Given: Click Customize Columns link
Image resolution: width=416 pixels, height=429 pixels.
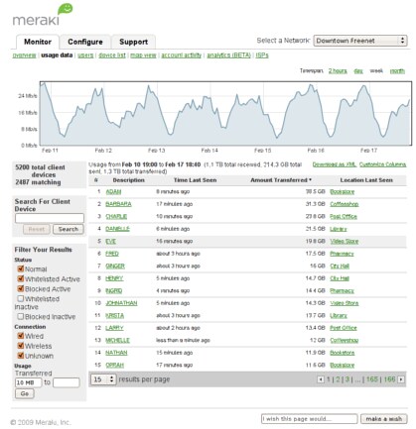Looking at the screenshot, I should click(382, 164).
